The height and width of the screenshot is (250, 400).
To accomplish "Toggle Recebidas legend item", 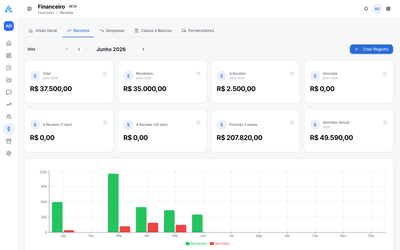I will pyautogui.click(x=196, y=244).
